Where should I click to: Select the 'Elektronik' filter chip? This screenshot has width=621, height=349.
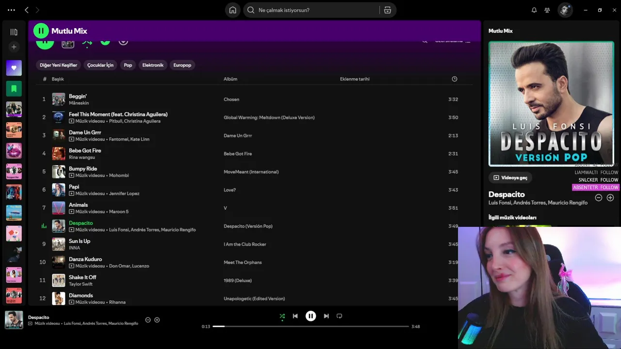coord(153,65)
